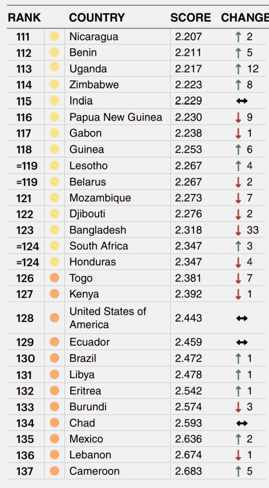Click the orange dot next to Mexico
This screenshot has width=269, height=488.
coord(55,439)
